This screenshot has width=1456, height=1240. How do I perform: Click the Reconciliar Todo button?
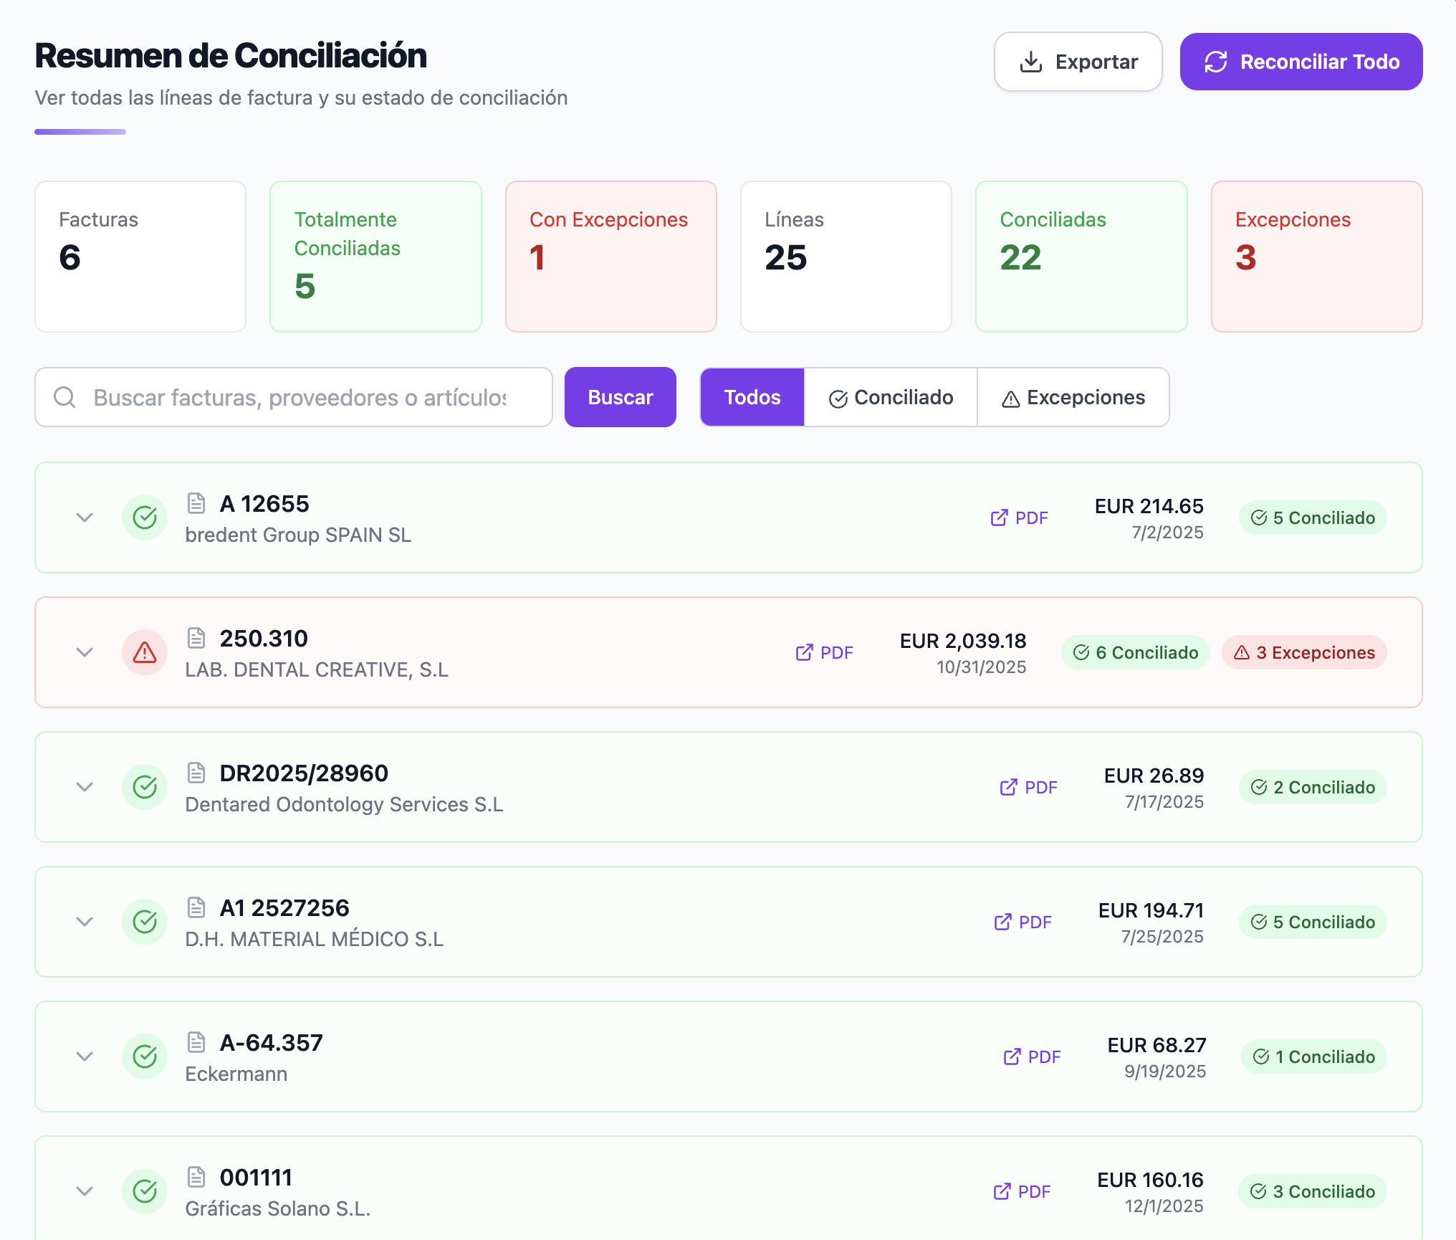(1301, 62)
